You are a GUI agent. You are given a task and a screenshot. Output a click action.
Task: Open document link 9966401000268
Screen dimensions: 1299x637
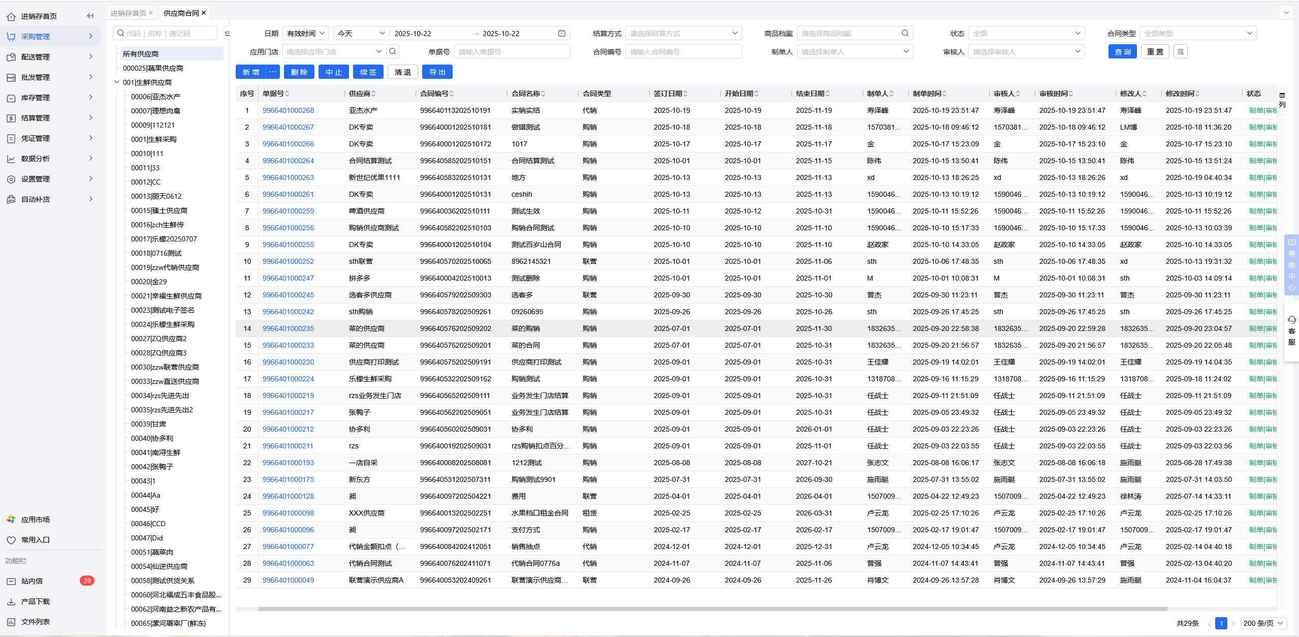click(288, 110)
